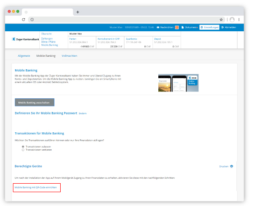Click the ändern link next to Passwort
The height and width of the screenshot is (206, 256).
coord(83,114)
